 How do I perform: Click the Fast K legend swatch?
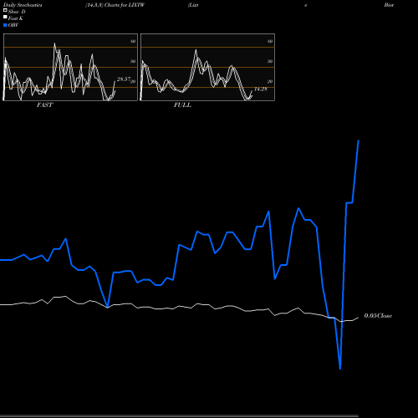5,18
